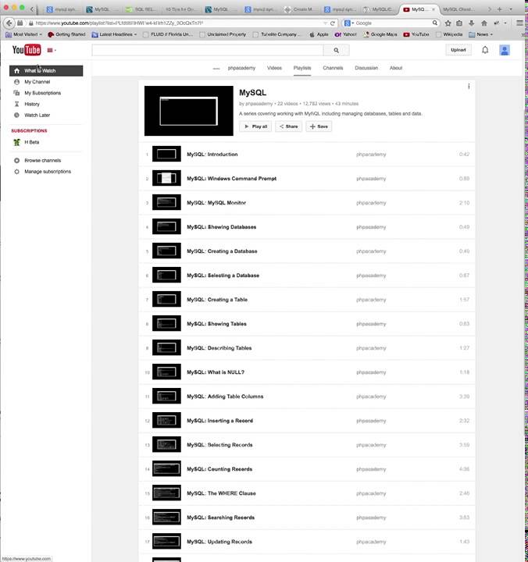Open MySQL: Creating a Database video
Image resolution: width=528 pixels, height=562 pixels.
pyautogui.click(x=222, y=251)
